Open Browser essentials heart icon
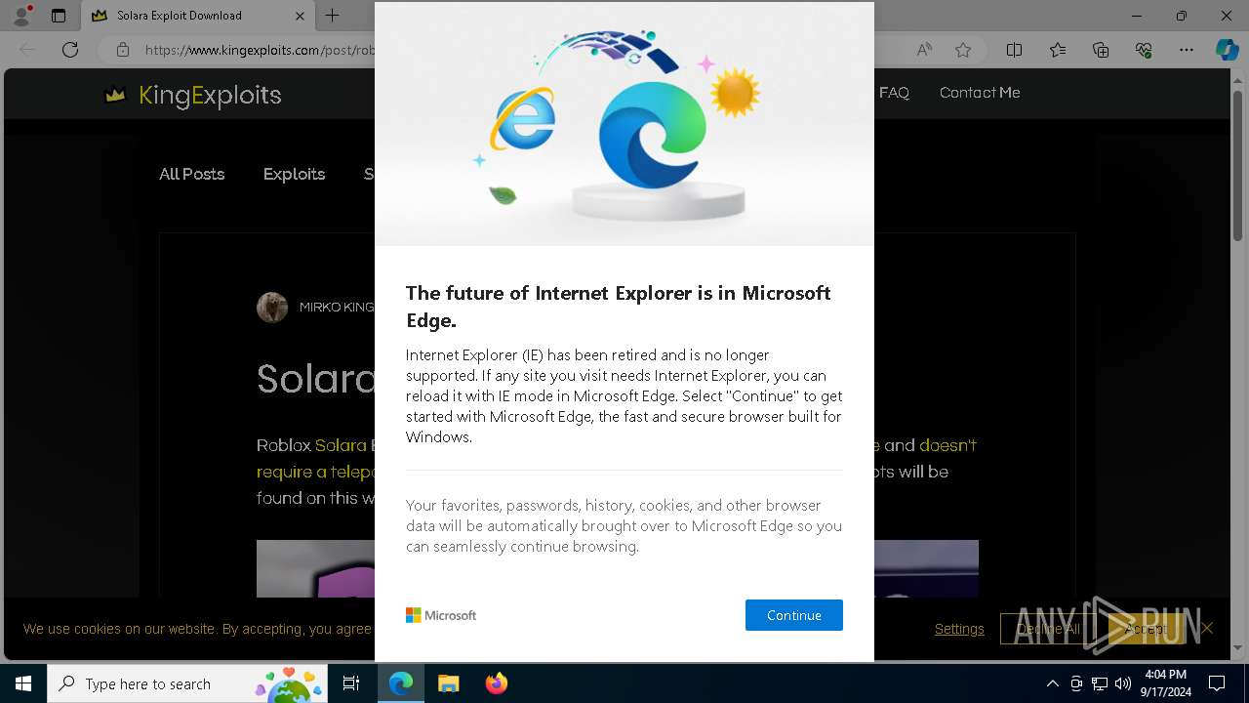 [x=1144, y=50]
